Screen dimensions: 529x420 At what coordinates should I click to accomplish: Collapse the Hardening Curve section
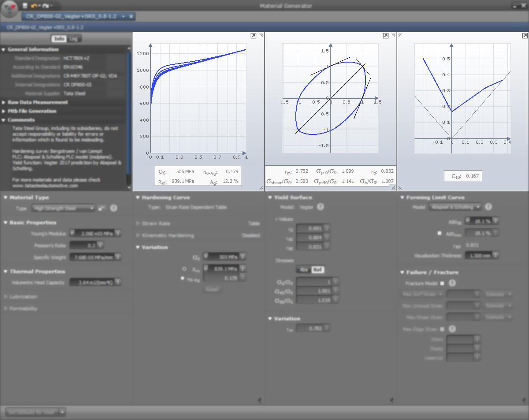coord(138,197)
